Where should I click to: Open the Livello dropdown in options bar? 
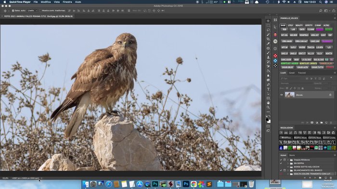pyautogui.click(x=32, y=11)
